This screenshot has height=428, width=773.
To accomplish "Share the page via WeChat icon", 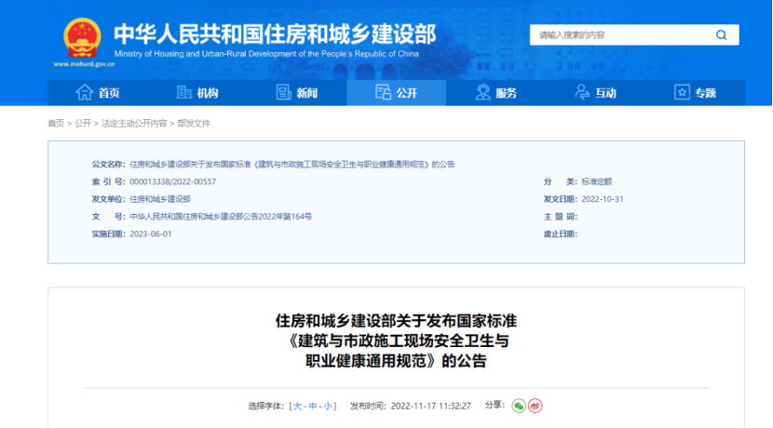I will (519, 406).
